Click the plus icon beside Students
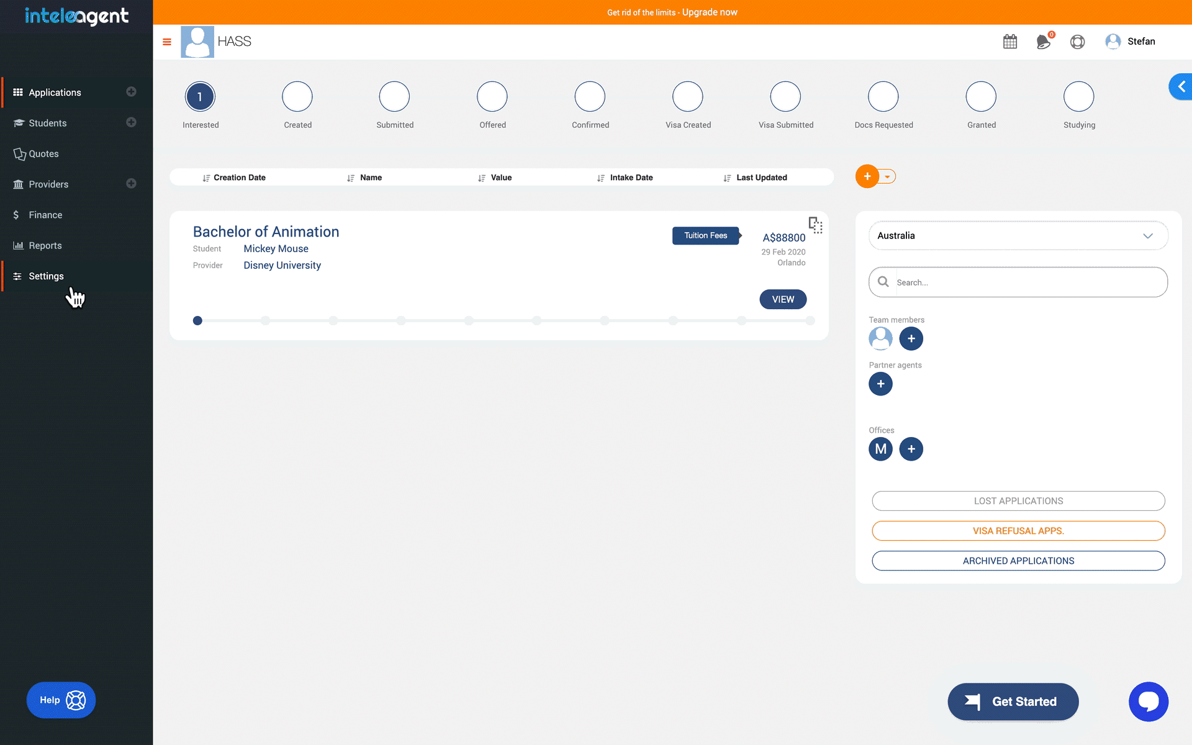Viewport: 1192px width, 745px height. [x=131, y=122]
